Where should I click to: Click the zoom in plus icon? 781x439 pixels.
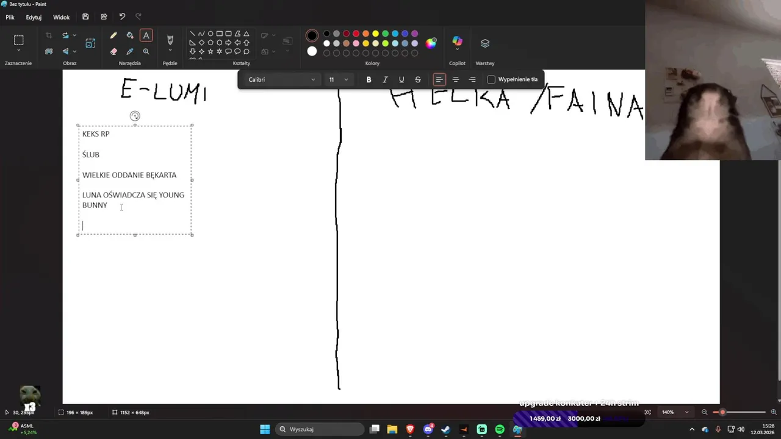(774, 412)
